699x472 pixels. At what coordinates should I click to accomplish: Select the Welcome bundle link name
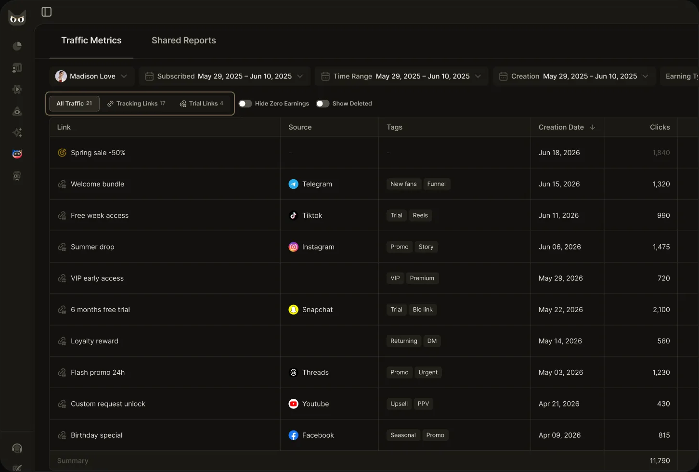point(97,184)
